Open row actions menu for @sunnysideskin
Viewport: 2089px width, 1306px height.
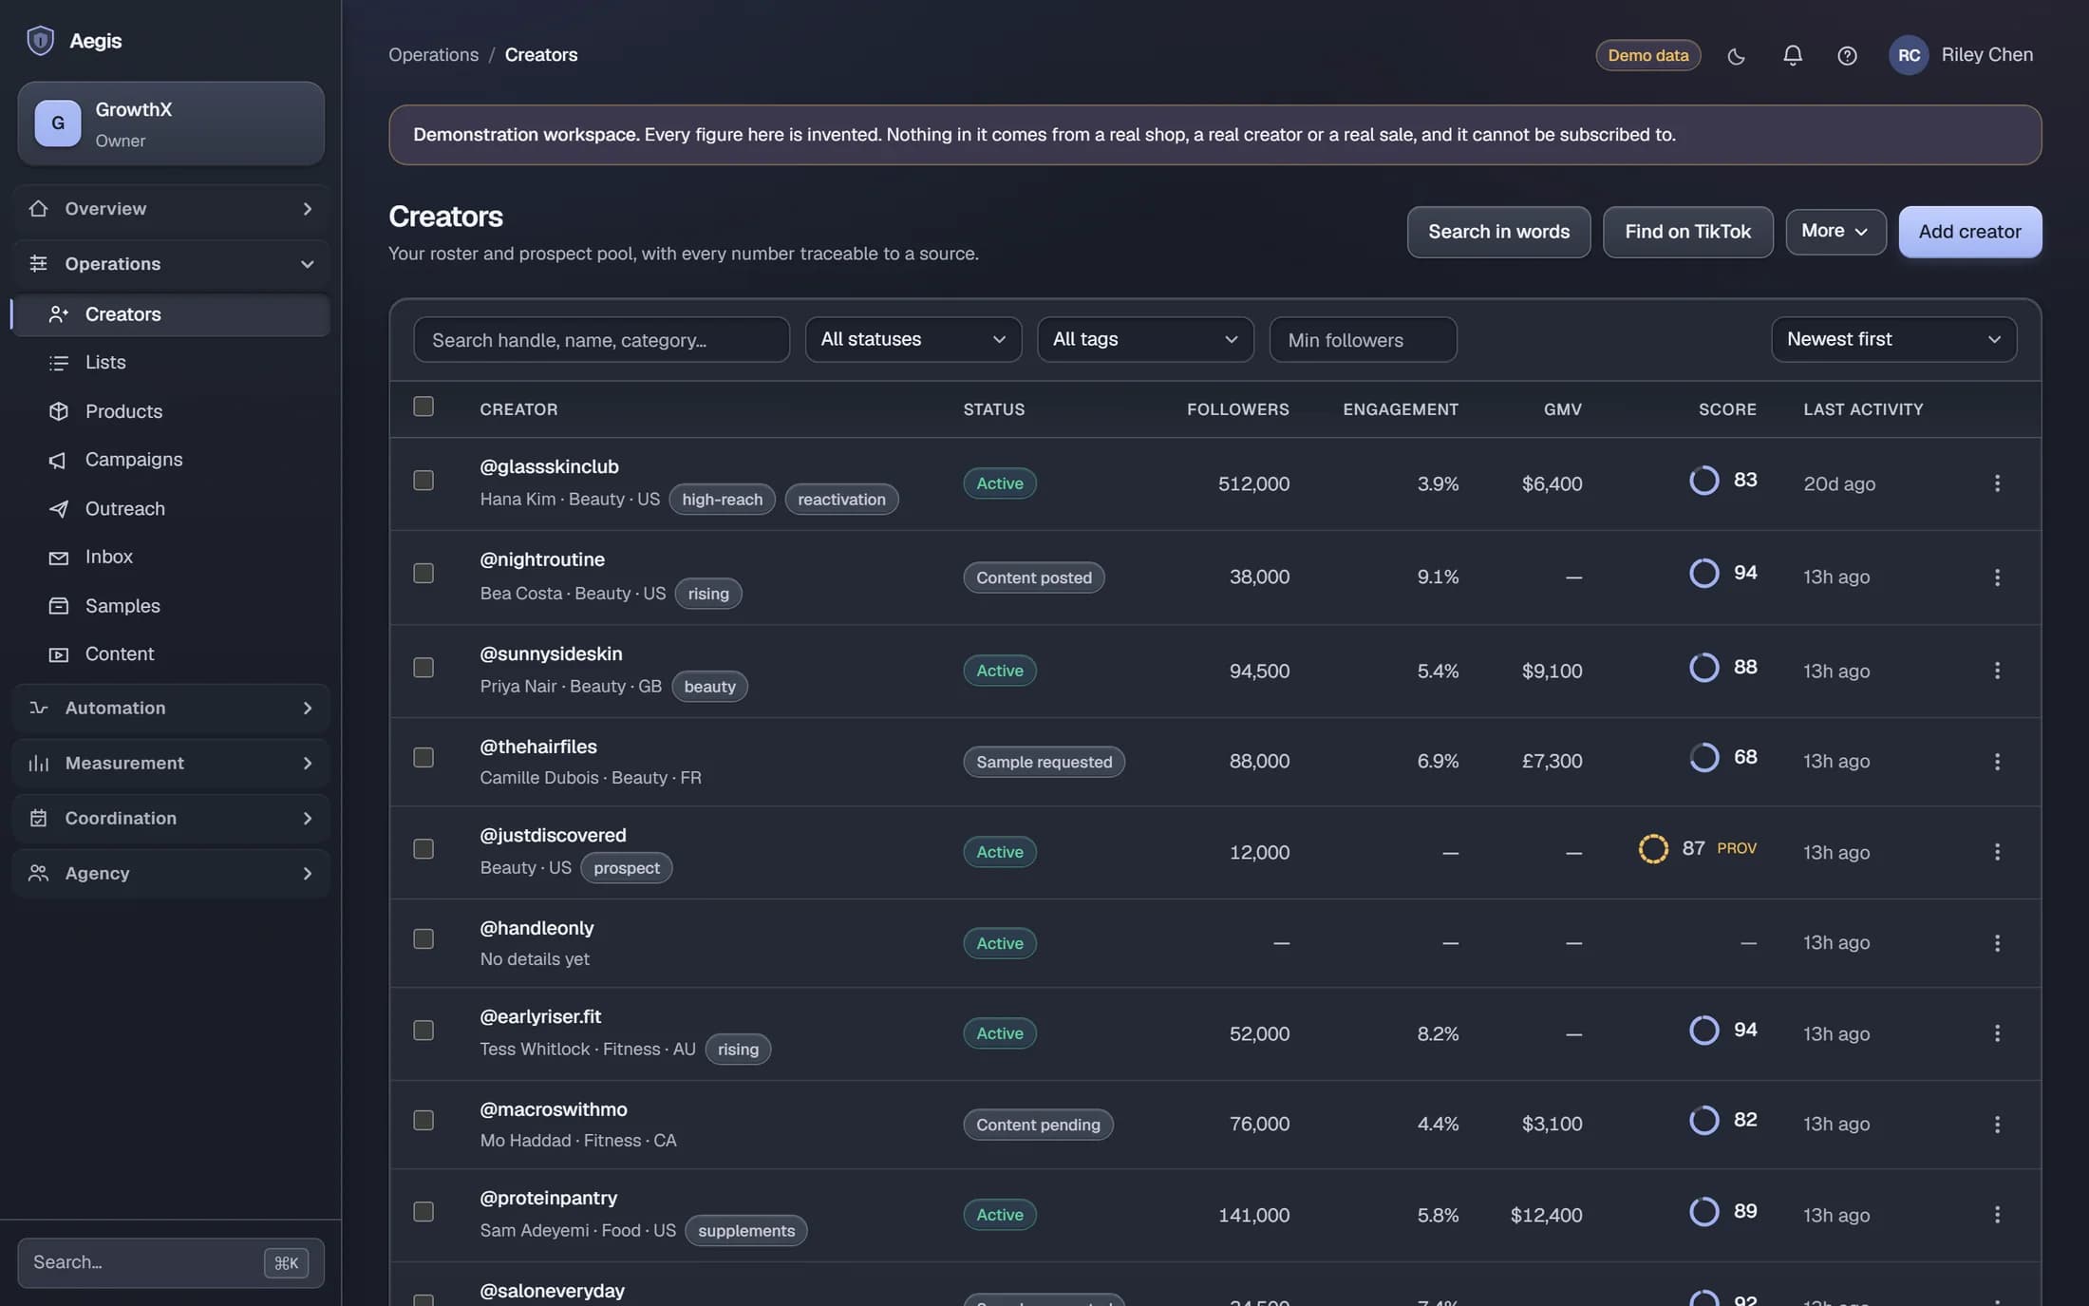click(x=1997, y=671)
